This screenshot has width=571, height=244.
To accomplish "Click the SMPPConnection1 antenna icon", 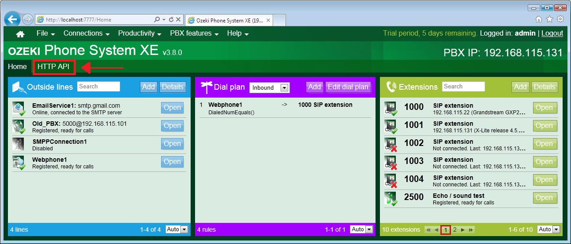I will pos(19,145).
